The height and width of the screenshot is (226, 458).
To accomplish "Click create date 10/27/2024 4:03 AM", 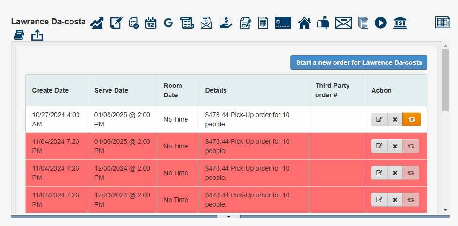I will click(56, 119).
